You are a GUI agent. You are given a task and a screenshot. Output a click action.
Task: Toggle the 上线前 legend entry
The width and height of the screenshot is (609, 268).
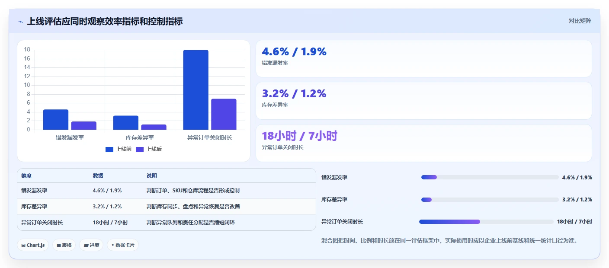(119, 149)
